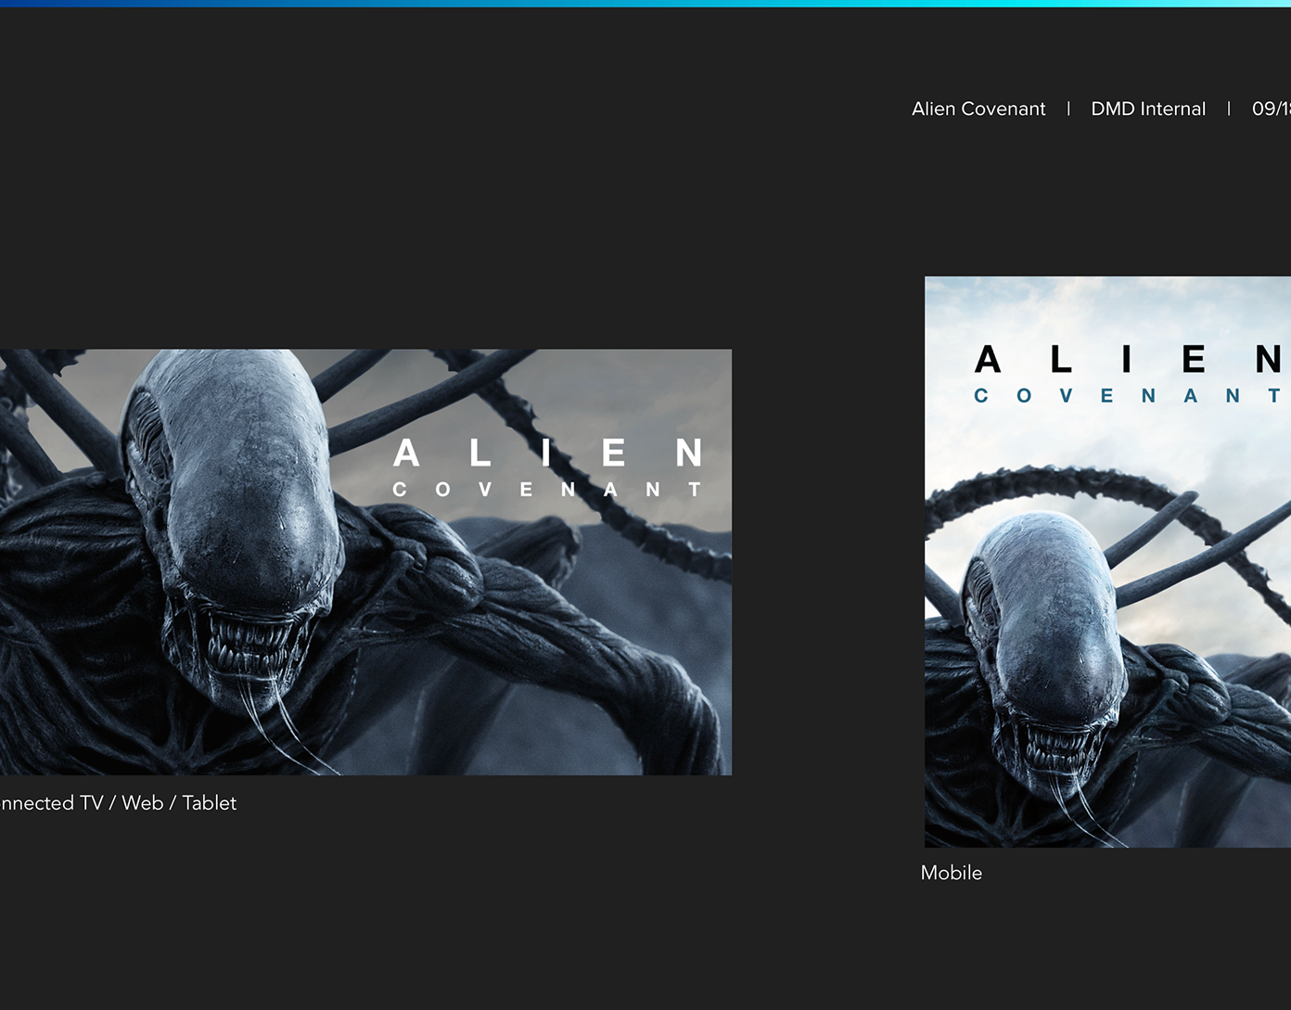Click the white ALIEN title on landscape artwork
The width and height of the screenshot is (1291, 1010).
pos(547,454)
